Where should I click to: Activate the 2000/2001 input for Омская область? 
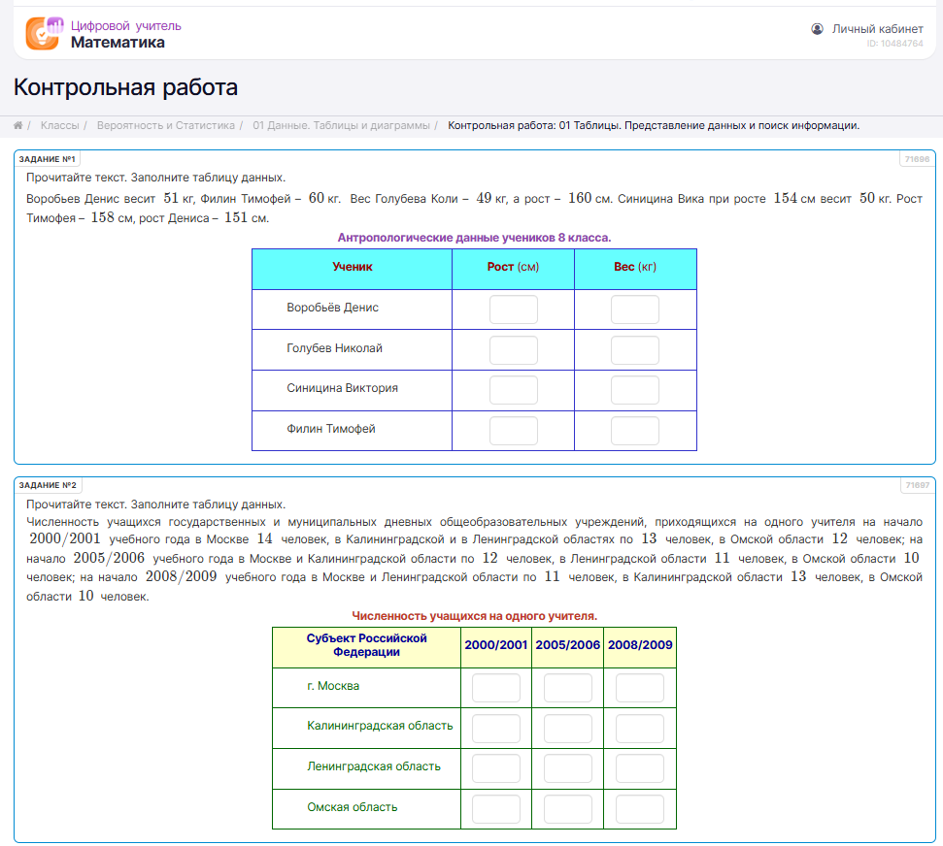(496, 809)
